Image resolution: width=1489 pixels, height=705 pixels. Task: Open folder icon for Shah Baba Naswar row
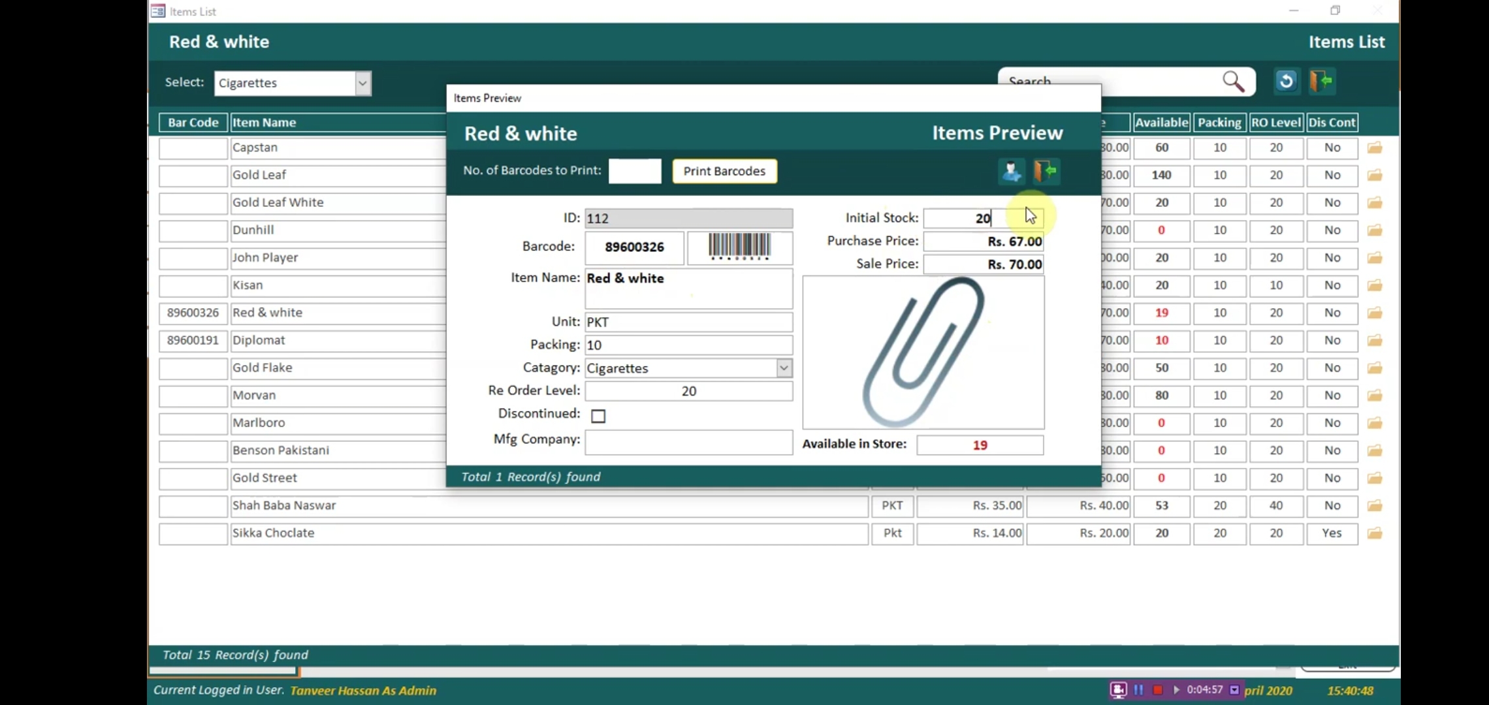click(1375, 506)
